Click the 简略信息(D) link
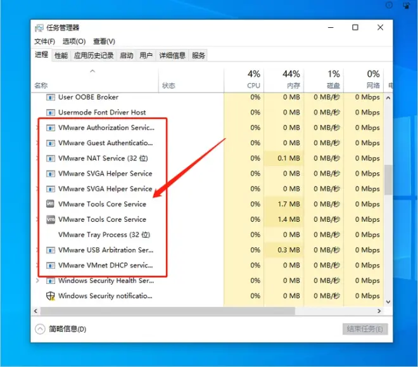The image size is (418, 367). click(x=67, y=329)
